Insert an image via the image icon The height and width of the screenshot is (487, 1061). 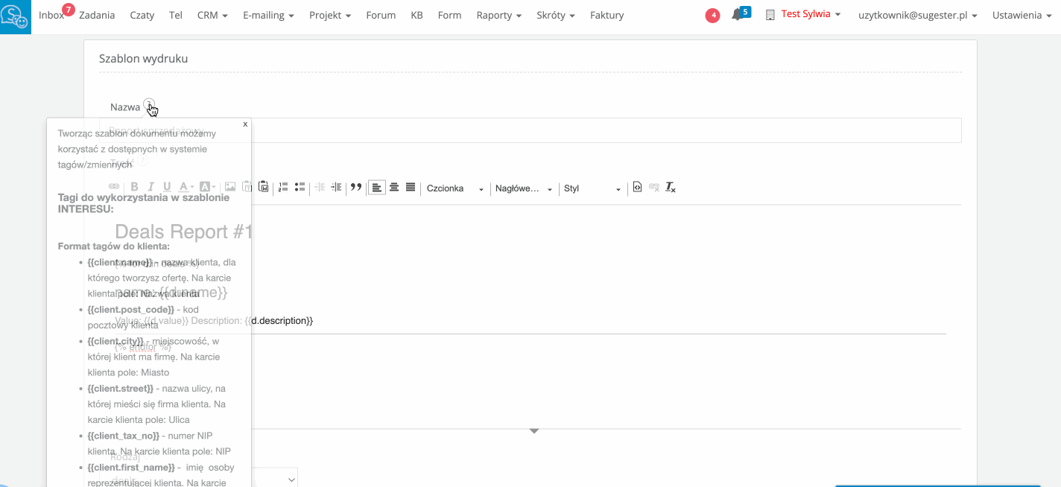click(x=230, y=187)
